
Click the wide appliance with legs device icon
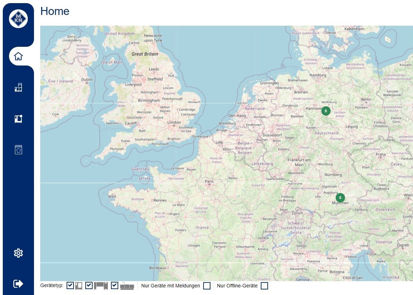coord(101,286)
